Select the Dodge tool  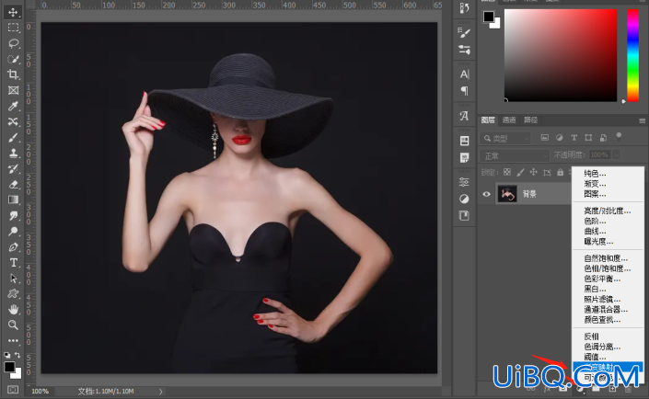coord(13,231)
